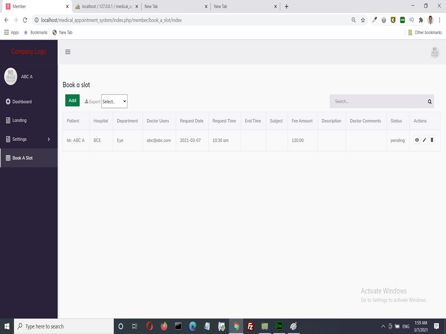The height and width of the screenshot is (334, 446).
Task: Toggle the Request Date column header sorting
Action: [x=192, y=121]
